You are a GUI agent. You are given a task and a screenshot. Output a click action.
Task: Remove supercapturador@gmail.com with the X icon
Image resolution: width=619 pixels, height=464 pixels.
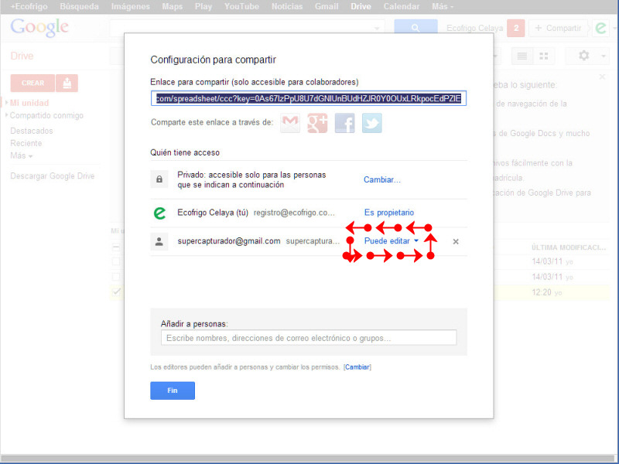(x=456, y=241)
